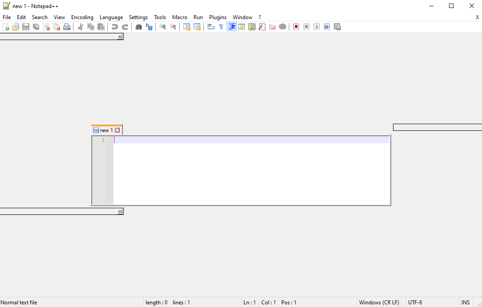The height and width of the screenshot is (307, 482).
Task: Redo the last undone action
Action: pyautogui.click(x=125, y=27)
